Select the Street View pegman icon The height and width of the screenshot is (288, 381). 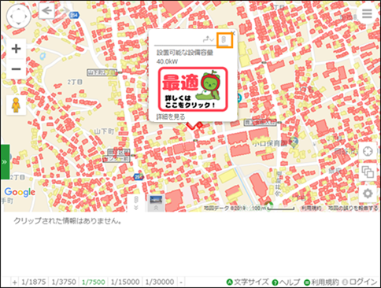pyautogui.click(x=16, y=105)
